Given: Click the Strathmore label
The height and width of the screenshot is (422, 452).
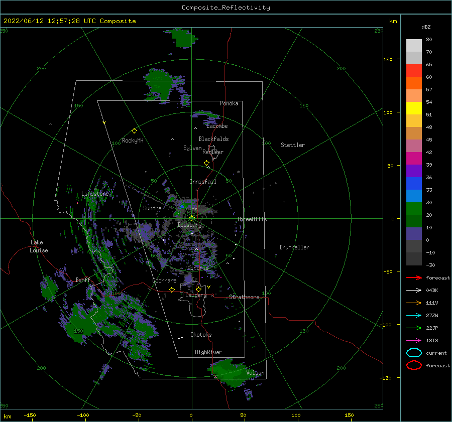Looking at the screenshot, I should click(x=244, y=297).
